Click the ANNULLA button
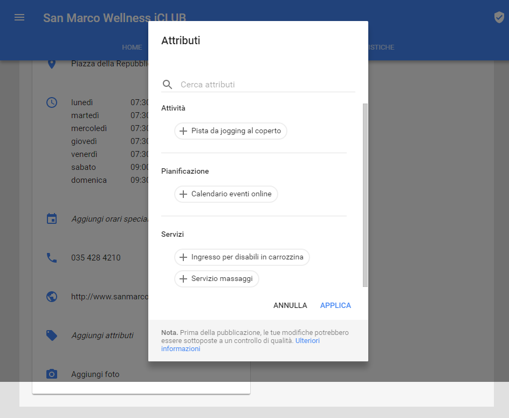Screen dimensions: 509x418 (x=290, y=305)
